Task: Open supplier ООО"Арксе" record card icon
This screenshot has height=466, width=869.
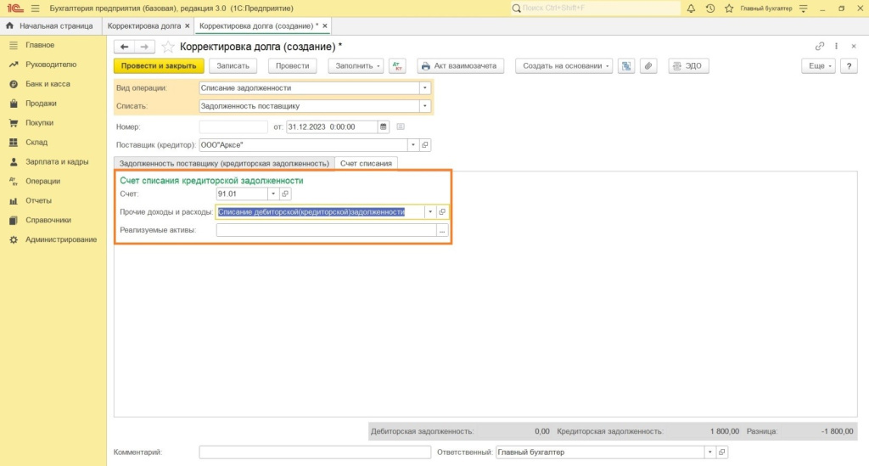Action: click(425, 145)
